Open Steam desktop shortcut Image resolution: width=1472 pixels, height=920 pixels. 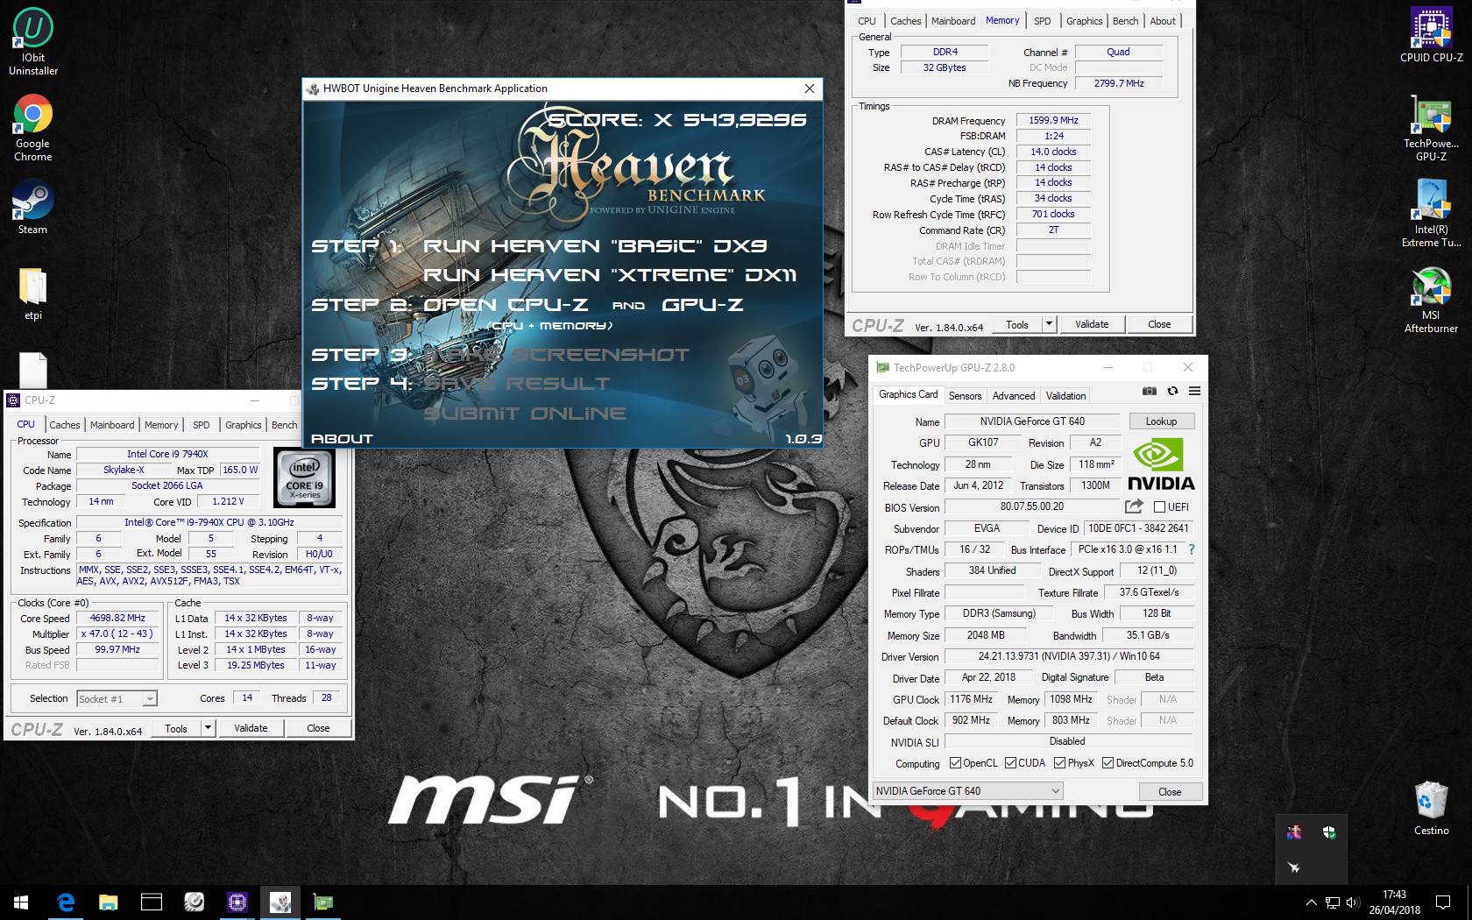(33, 207)
